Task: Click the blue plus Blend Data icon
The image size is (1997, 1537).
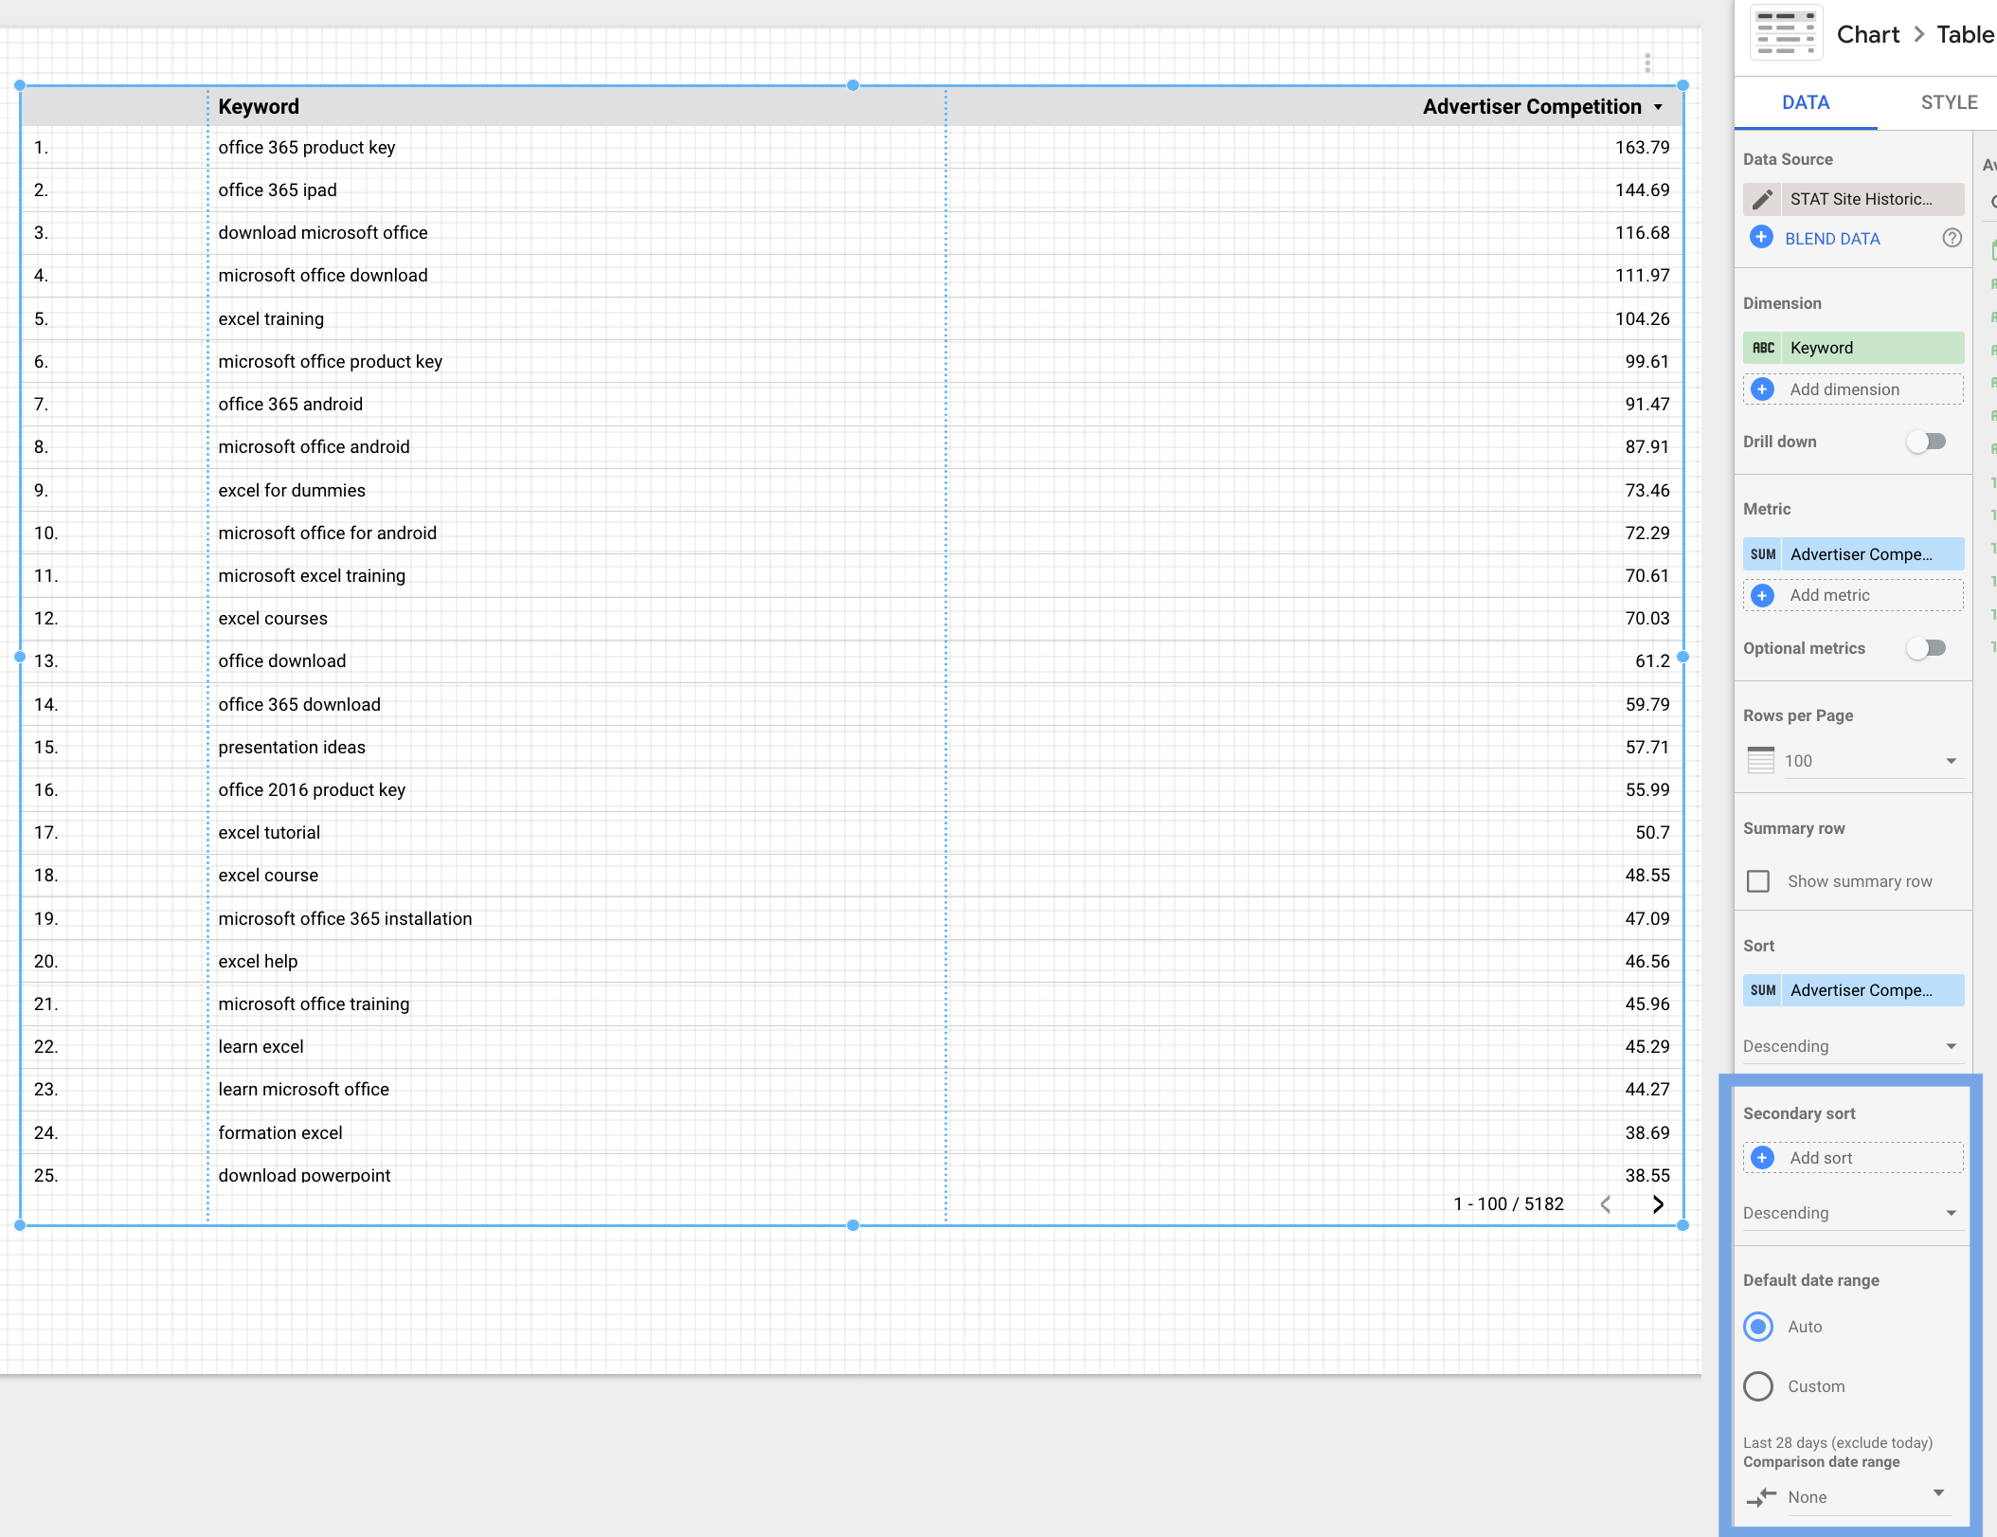Action: point(1761,238)
